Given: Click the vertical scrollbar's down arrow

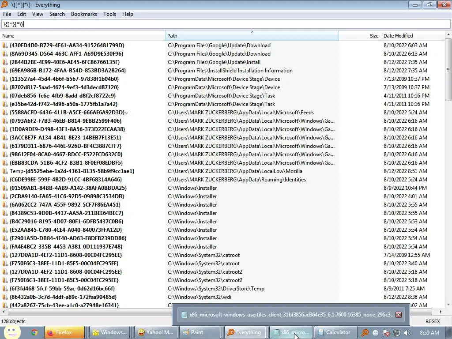Looking at the screenshot, I should pyautogui.click(x=448, y=305).
